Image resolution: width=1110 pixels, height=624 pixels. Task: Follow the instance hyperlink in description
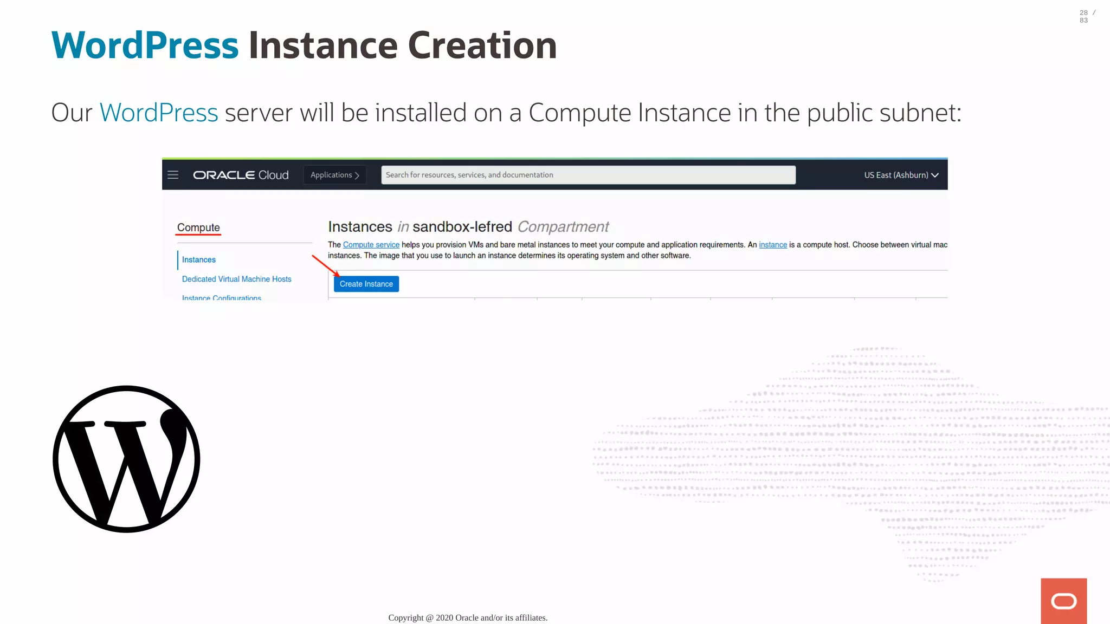point(773,245)
